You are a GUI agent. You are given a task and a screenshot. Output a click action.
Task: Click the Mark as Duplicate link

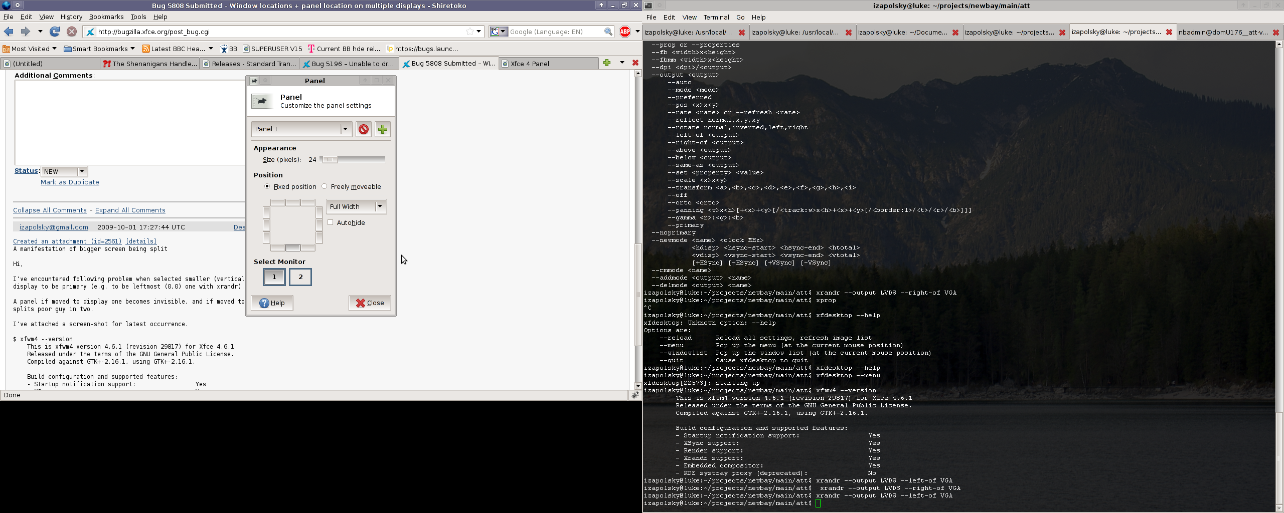[70, 182]
